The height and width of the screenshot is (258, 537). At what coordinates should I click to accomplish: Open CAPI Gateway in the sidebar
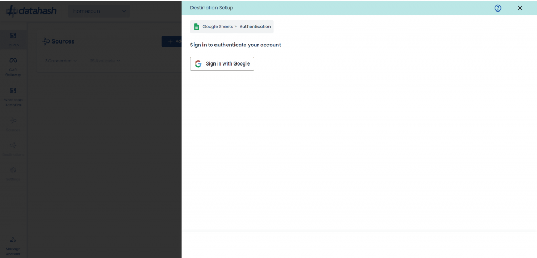pos(13,67)
